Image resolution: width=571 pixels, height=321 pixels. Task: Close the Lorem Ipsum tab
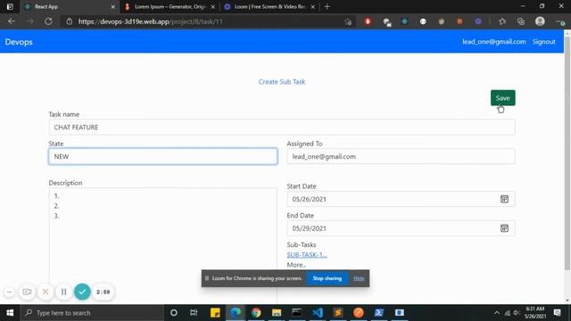coord(213,6)
